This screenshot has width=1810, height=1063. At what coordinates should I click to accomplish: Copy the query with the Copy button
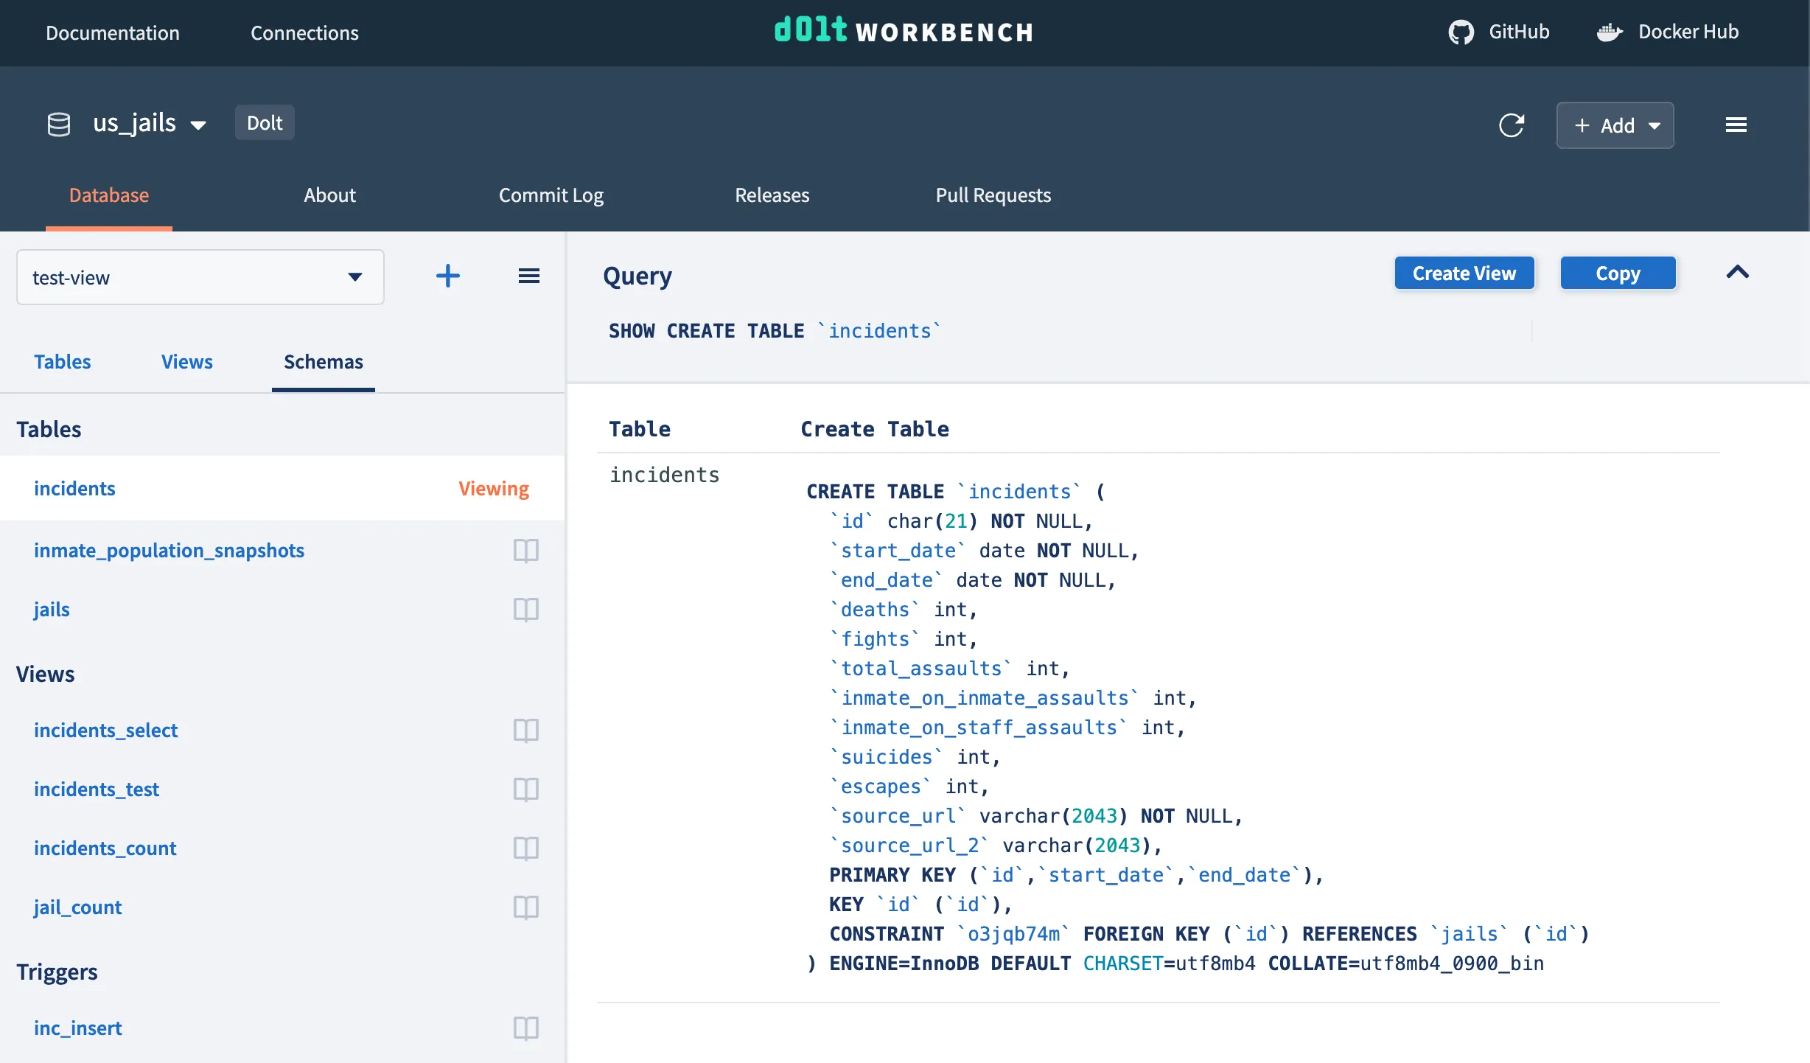1618,273
